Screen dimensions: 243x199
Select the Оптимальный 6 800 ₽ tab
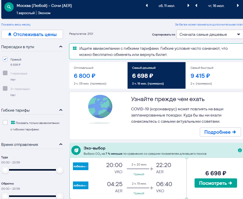pos(98,76)
